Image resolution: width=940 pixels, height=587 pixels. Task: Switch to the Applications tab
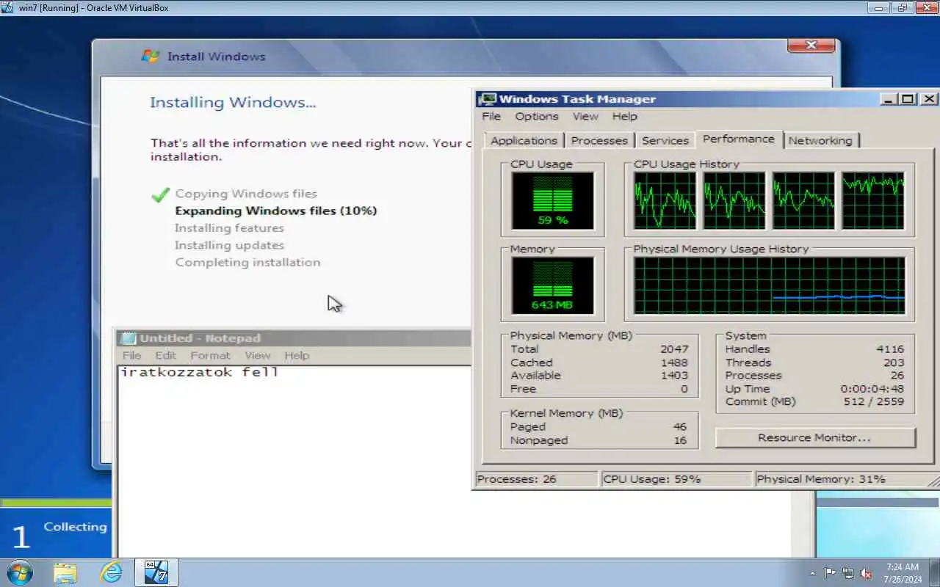524,140
